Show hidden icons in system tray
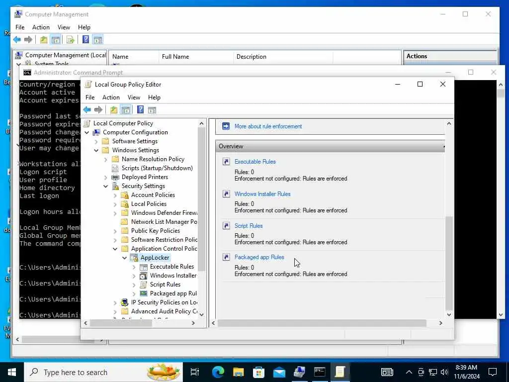This screenshot has width=509, height=382. [409, 372]
